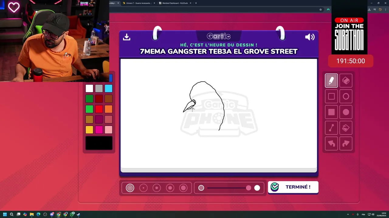Pick the dark green color swatch
The width and height of the screenshot is (389, 218).
click(89, 99)
